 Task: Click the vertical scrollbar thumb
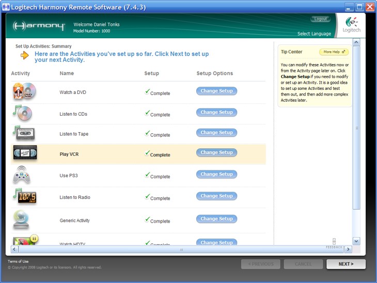356,128
